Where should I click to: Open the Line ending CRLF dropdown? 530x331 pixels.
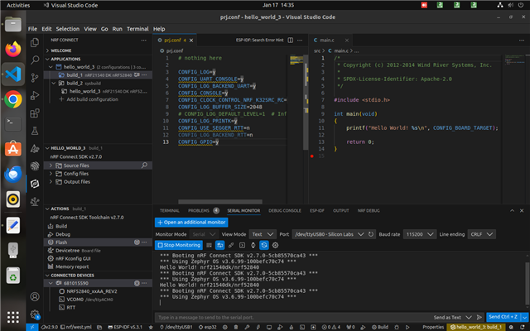tap(482, 234)
